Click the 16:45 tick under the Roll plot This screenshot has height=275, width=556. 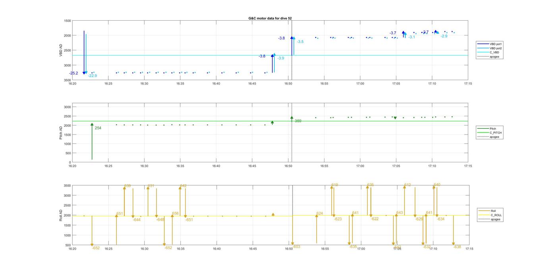coord(253,249)
